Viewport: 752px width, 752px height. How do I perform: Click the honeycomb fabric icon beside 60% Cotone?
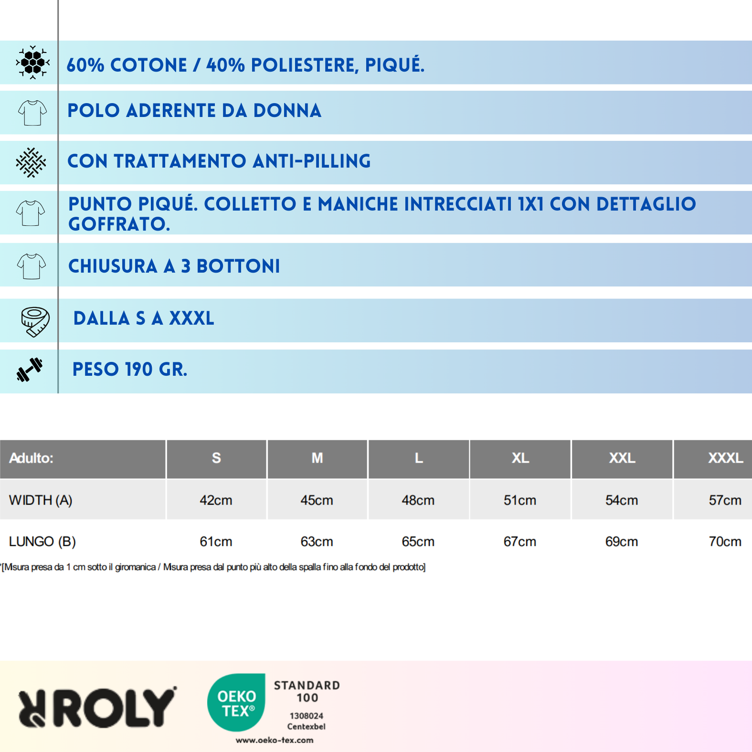point(32,63)
